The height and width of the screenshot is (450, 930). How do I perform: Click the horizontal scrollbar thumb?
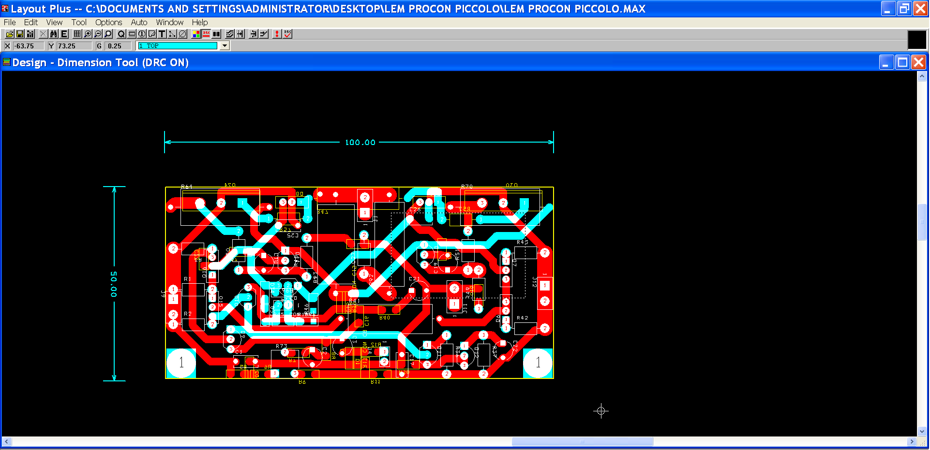[582, 442]
